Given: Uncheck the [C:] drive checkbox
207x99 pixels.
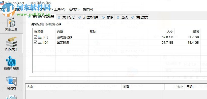Looking at the screenshot, I should tap(35, 37).
